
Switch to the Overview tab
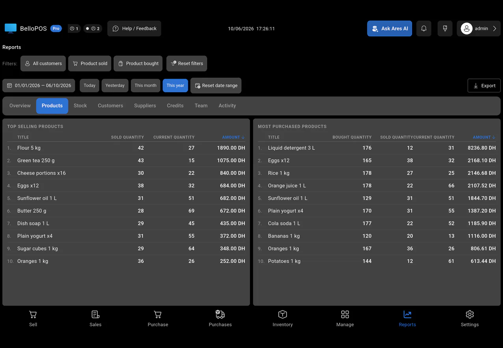[20, 106]
